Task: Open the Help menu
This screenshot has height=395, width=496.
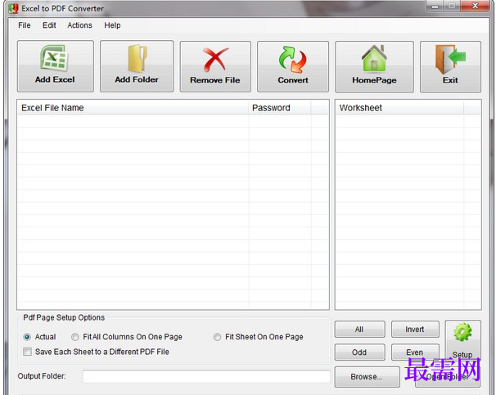Action: click(112, 25)
